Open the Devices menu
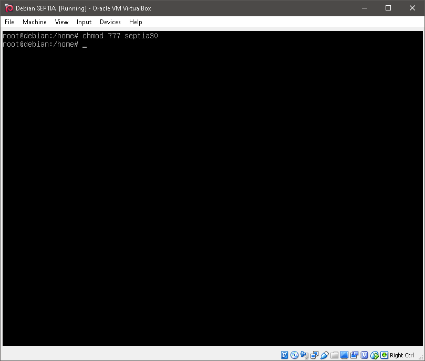 pos(110,22)
